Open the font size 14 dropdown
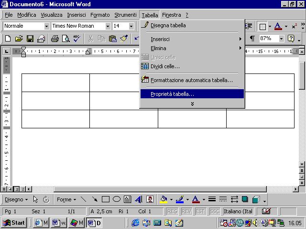The height and width of the screenshot is (229, 306). [x=131, y=26]
